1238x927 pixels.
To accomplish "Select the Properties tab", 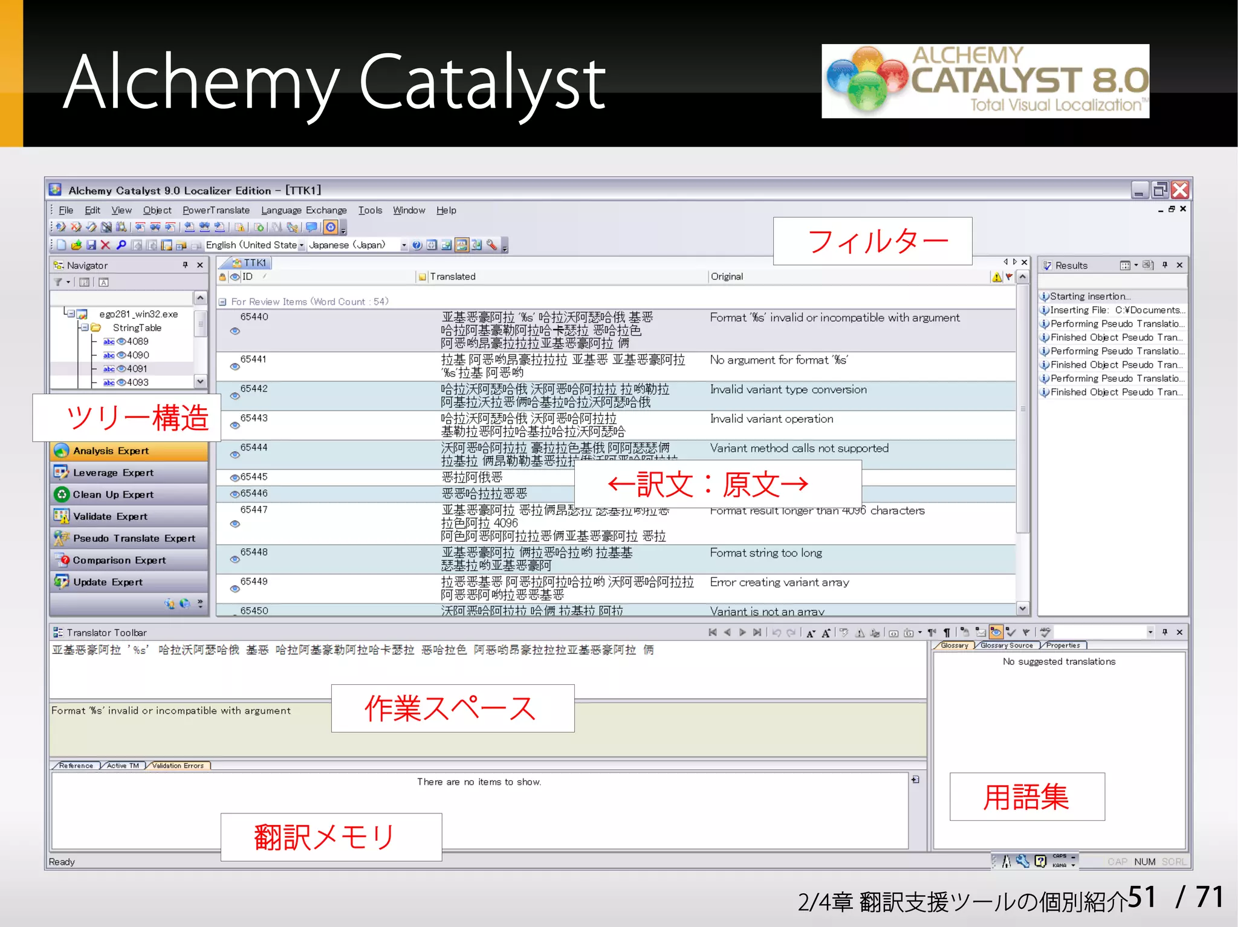I will pos(1063,646).
